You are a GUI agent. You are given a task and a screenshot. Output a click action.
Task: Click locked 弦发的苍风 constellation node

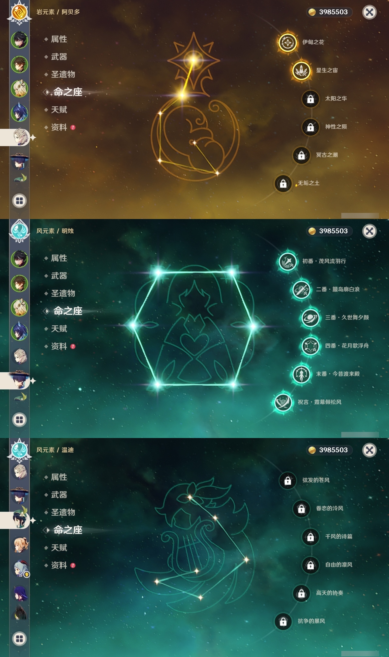tap(287, 480)
